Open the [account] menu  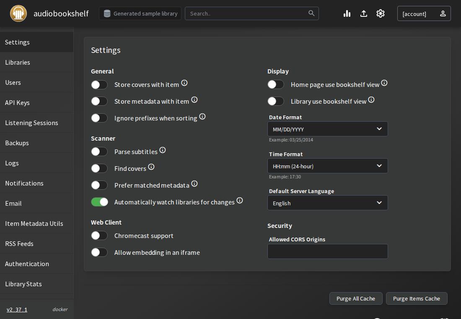coord(424,13)
